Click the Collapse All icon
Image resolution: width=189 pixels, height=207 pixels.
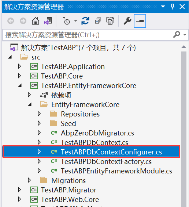pos(98,21)
